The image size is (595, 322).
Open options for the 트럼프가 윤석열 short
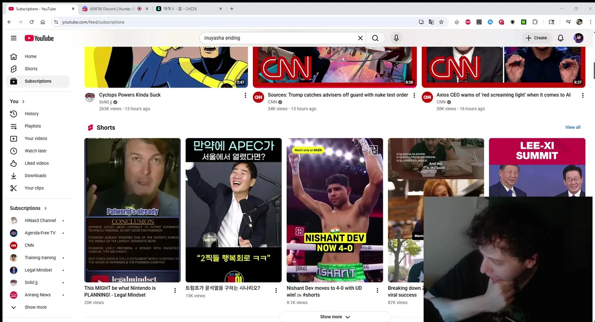pos(276,291)
